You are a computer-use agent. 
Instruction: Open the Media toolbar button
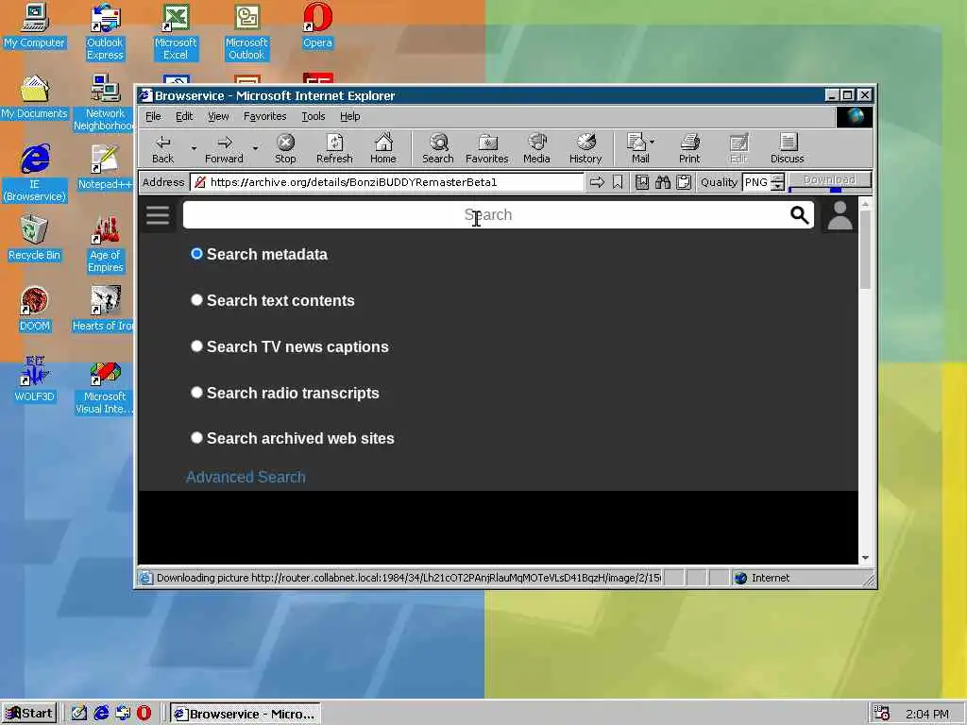coord(536,149)
